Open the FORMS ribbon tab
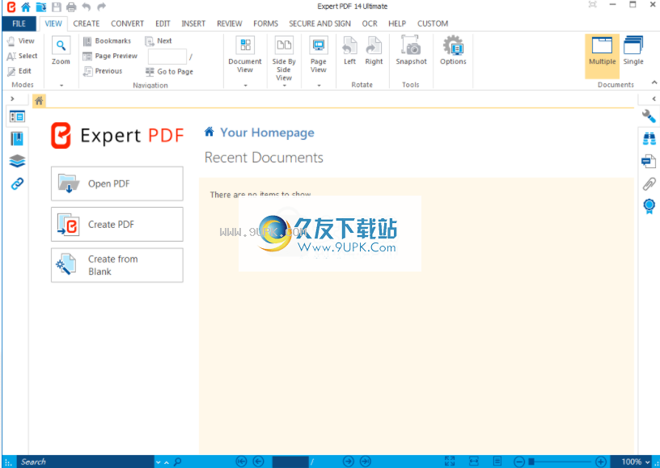Screen dimensions: 660x468 pos(265,23)
